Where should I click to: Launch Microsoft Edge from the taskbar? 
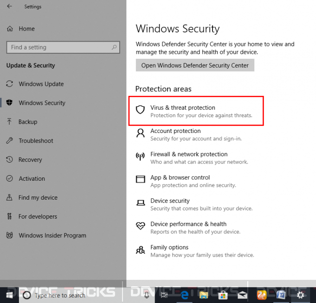pos(184,295)
